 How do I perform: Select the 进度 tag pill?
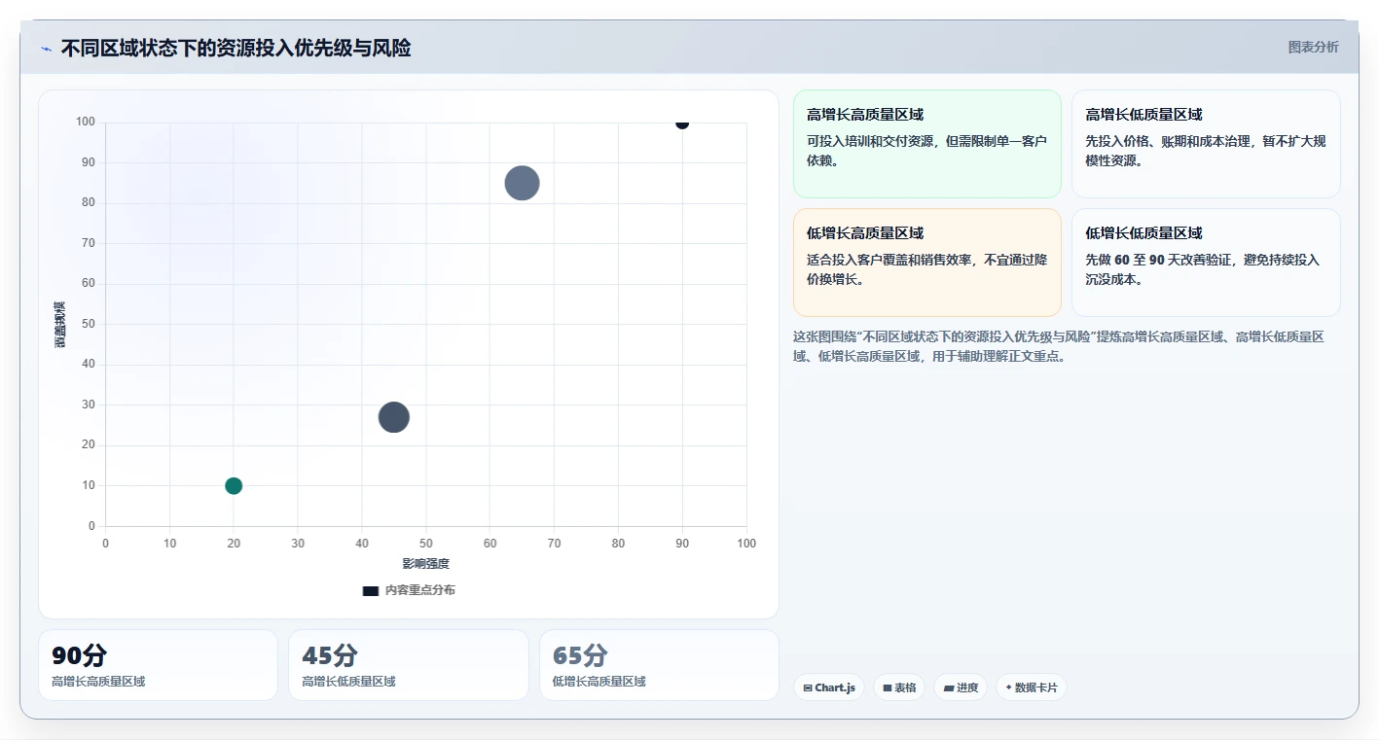[x=961, y=687]
